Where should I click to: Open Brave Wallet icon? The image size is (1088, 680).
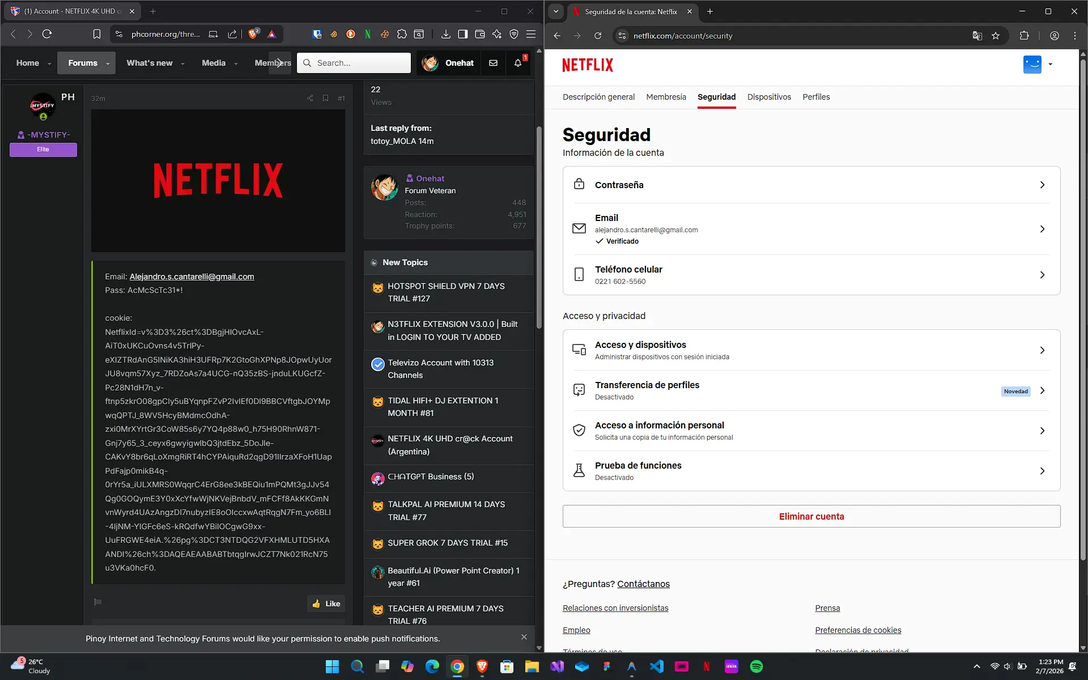(480, 34)
